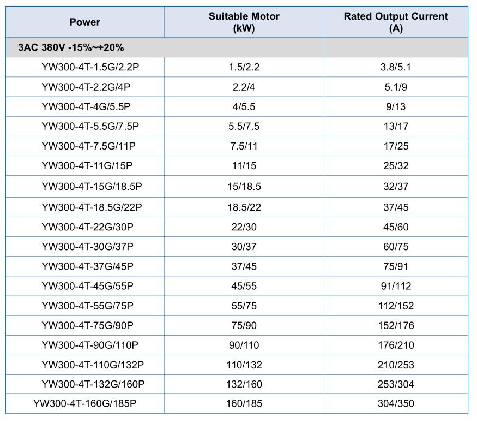This screenshot has height=423, width=477.
Task: Click current value 60/75
Action: (396, 247)
